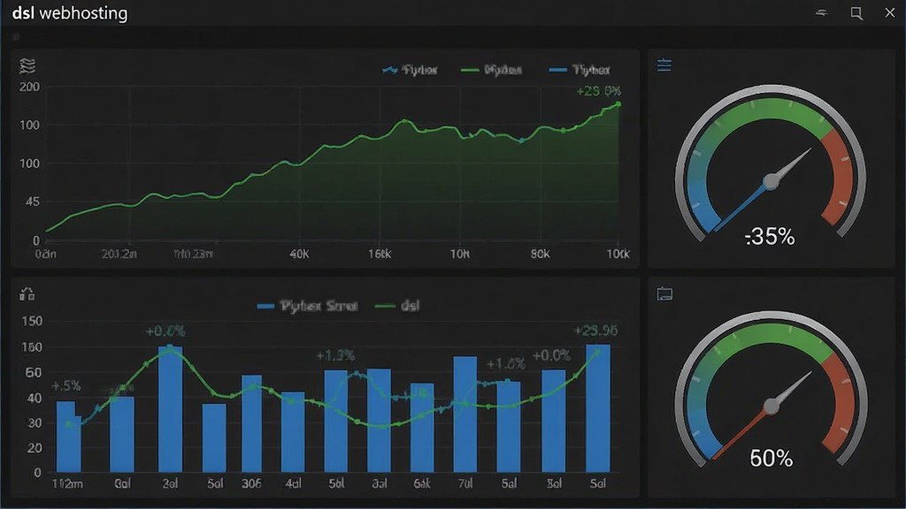906x509 pixels.
Task: Click the bar above the 2al label
Action: pos(170,409)
